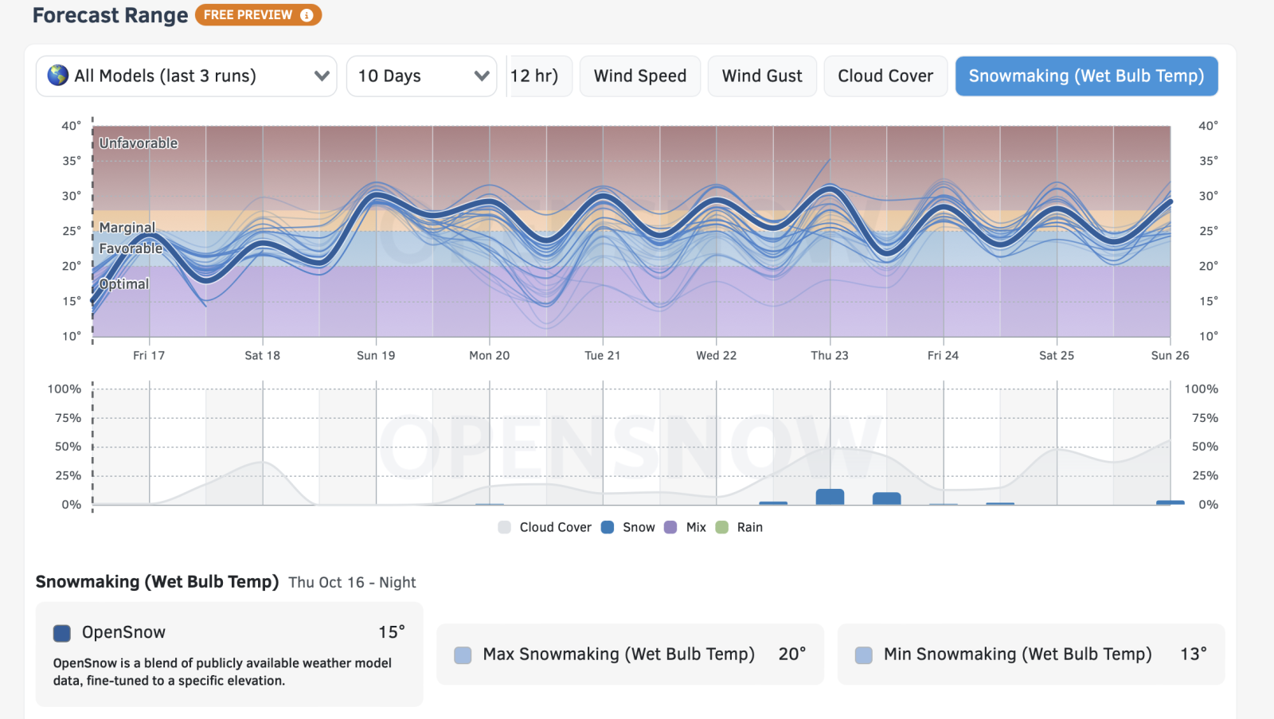
Task: Click the Sun 19 date label on chart
Action: pos(376,355)
